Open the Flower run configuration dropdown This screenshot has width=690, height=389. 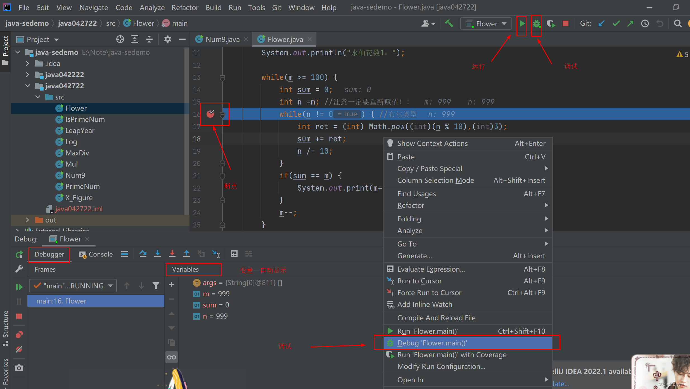pos(486,24)
